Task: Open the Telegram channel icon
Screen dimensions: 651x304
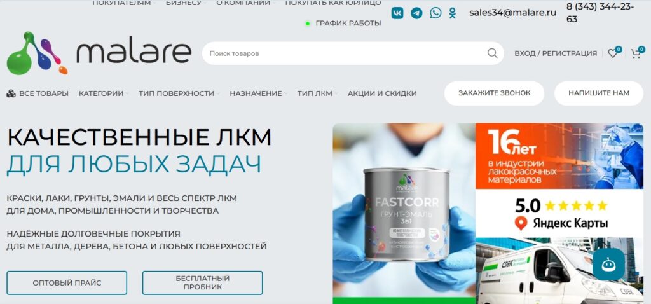Action: (416, 13)
